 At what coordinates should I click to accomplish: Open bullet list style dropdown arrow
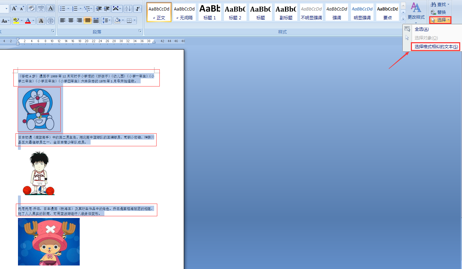(x=68, y=8)
